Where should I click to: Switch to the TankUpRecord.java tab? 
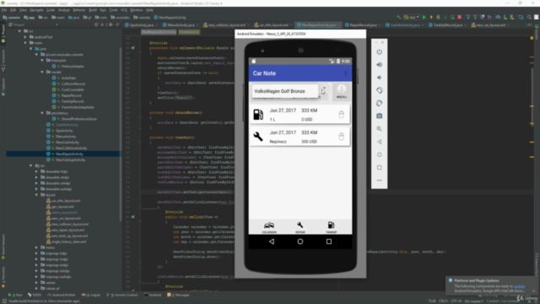[448, 24]
